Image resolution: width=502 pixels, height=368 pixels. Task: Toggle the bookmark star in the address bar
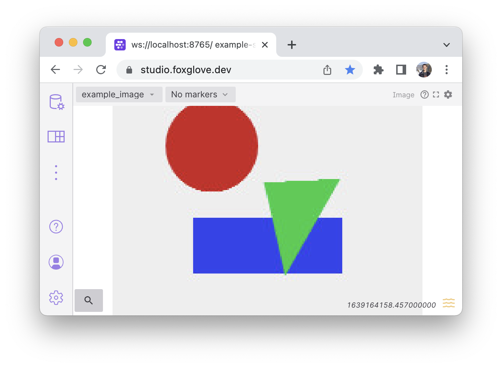coord(350,70)
